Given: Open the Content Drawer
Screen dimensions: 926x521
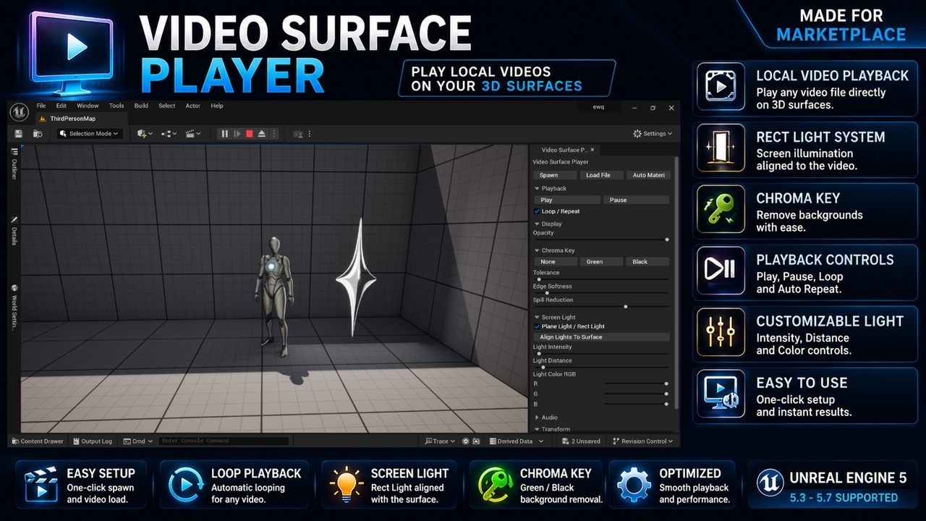Looking at the screenshot, I should point(38,441).
